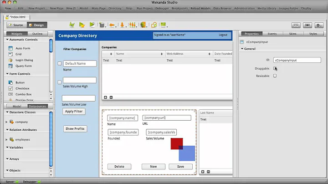328x184 pixels.
Task: Expand the company tree node arrow
Action: click(x=6, y=122)
